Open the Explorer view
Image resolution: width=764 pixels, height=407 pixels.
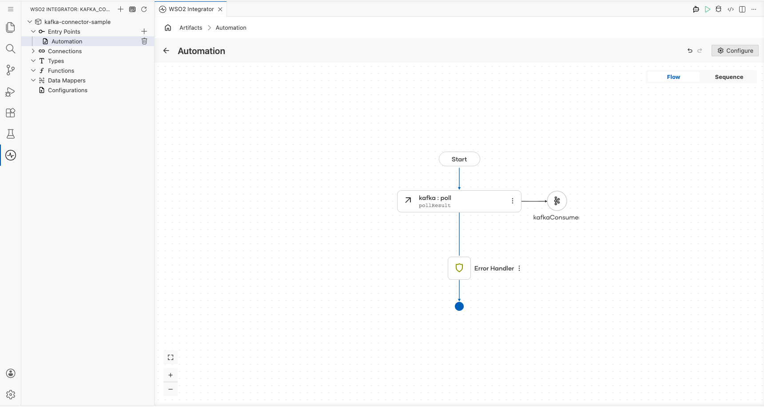coord(11,27)
